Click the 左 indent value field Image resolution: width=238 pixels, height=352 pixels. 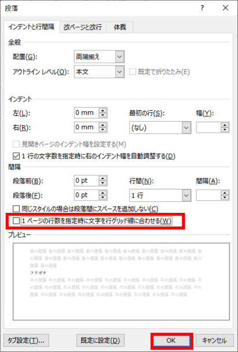87,113
